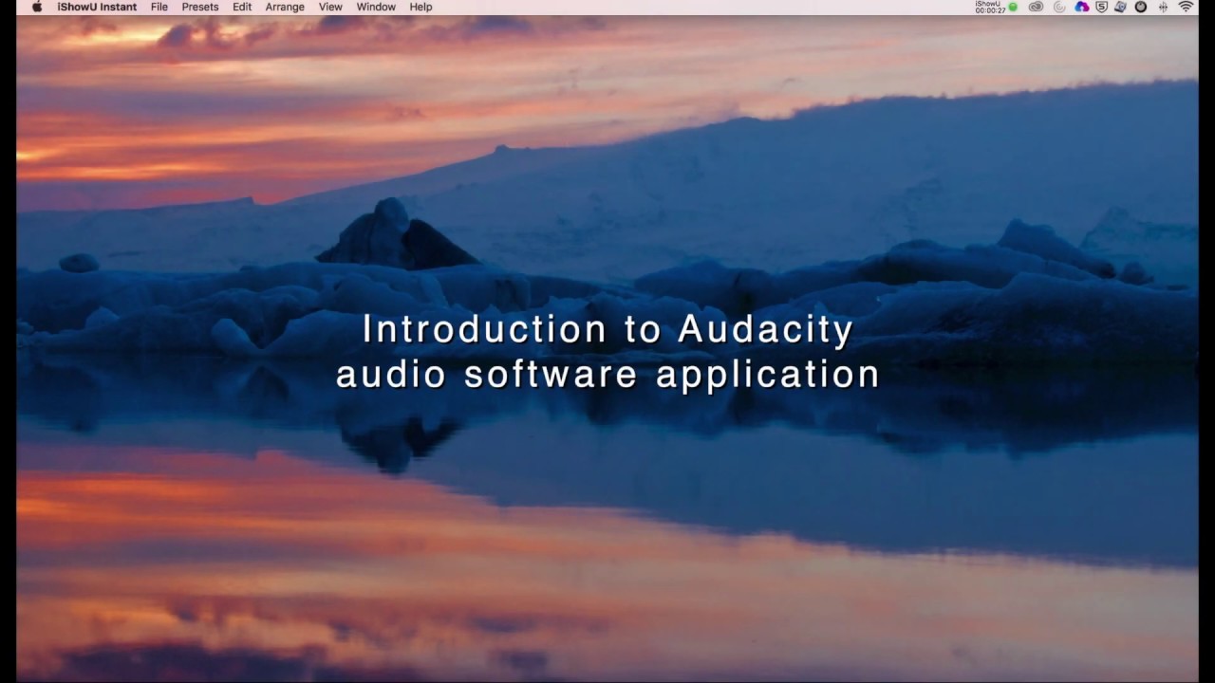
Task: Open the Creative Cloud menu bar icon
Action: (x=1036, y=7)
